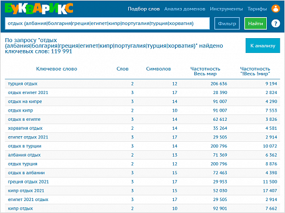Select keyword 'отдых в турции'
The height and width of the screenshot is (213, 285).
click(x=25, y=146)
